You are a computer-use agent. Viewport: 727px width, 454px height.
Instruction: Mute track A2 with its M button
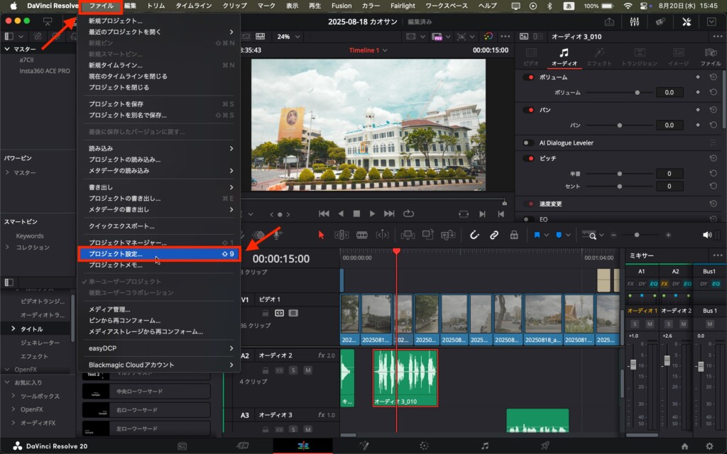[308, 370]
